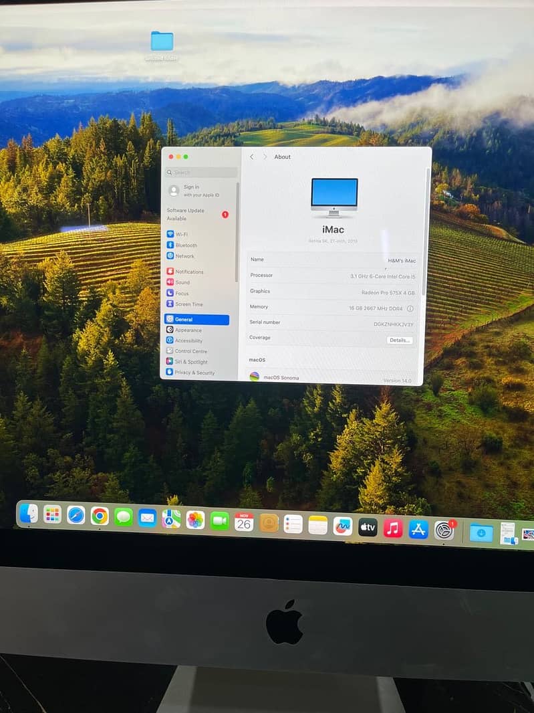Screen dimensions: 534x713
Task: Open the Downloads folder in the Dock
Action: (x=481, y=532)
